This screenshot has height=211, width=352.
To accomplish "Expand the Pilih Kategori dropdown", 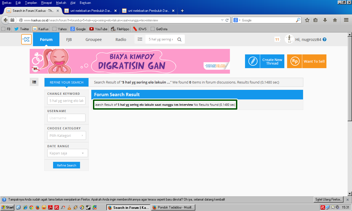I will (x=67, y=135).
